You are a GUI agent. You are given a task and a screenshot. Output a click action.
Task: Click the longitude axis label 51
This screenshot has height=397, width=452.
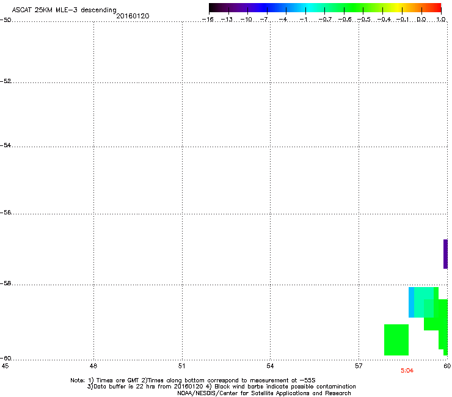pyautogui.click(x=181, y=366)
